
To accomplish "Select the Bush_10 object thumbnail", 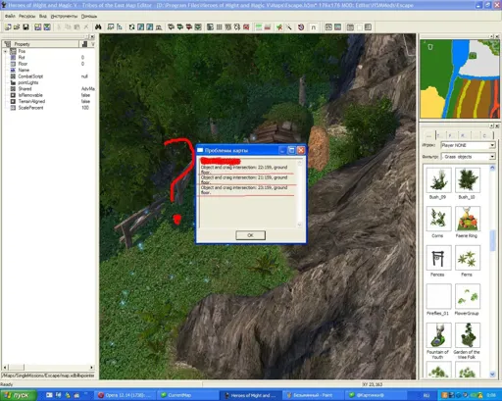I will click(x=468, y=180).
